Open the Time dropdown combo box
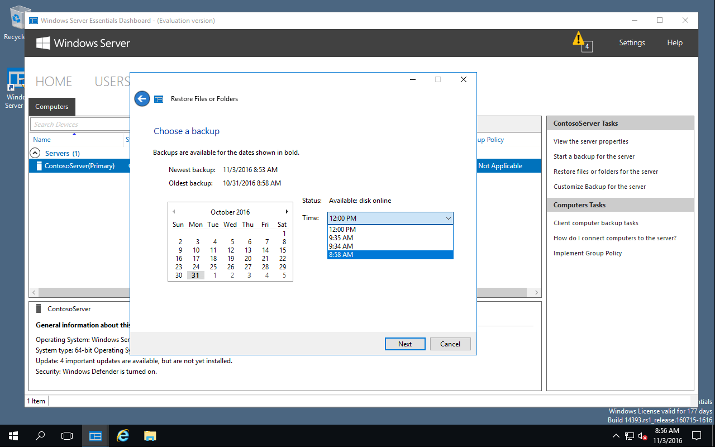715x447 pixels. tap(390, 218)
